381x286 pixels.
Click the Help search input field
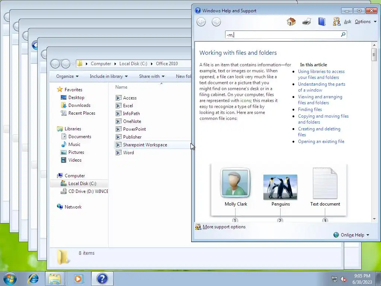coord(286,35)
